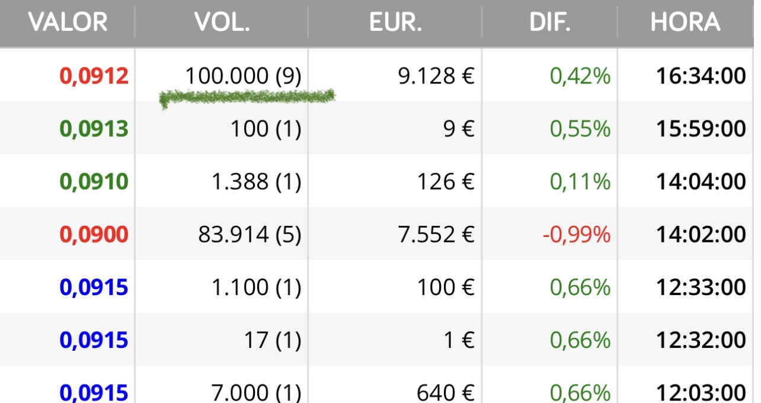Select the 15:59:00 time entry
The height and width of the screenshot is (403, 761).
click(701, 129)
